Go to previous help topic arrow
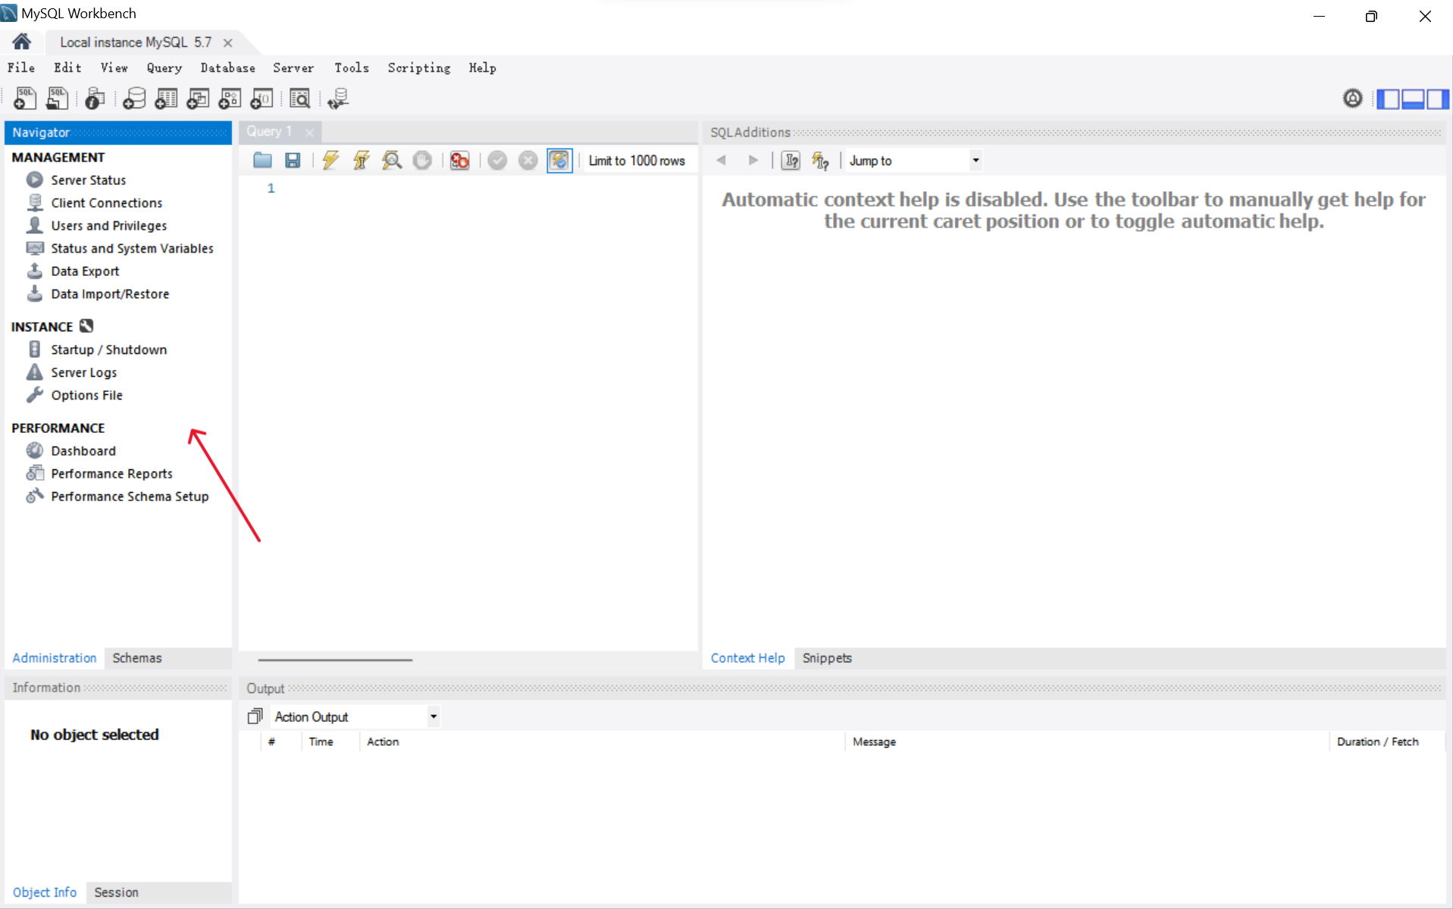 pos(721,160)
